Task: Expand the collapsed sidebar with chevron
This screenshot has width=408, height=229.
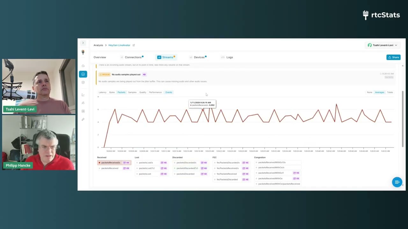Action: click(x=83, y=43)
